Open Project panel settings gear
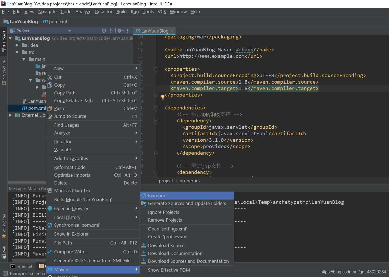Viewport: 389px width, 277px height. point(120,31)
